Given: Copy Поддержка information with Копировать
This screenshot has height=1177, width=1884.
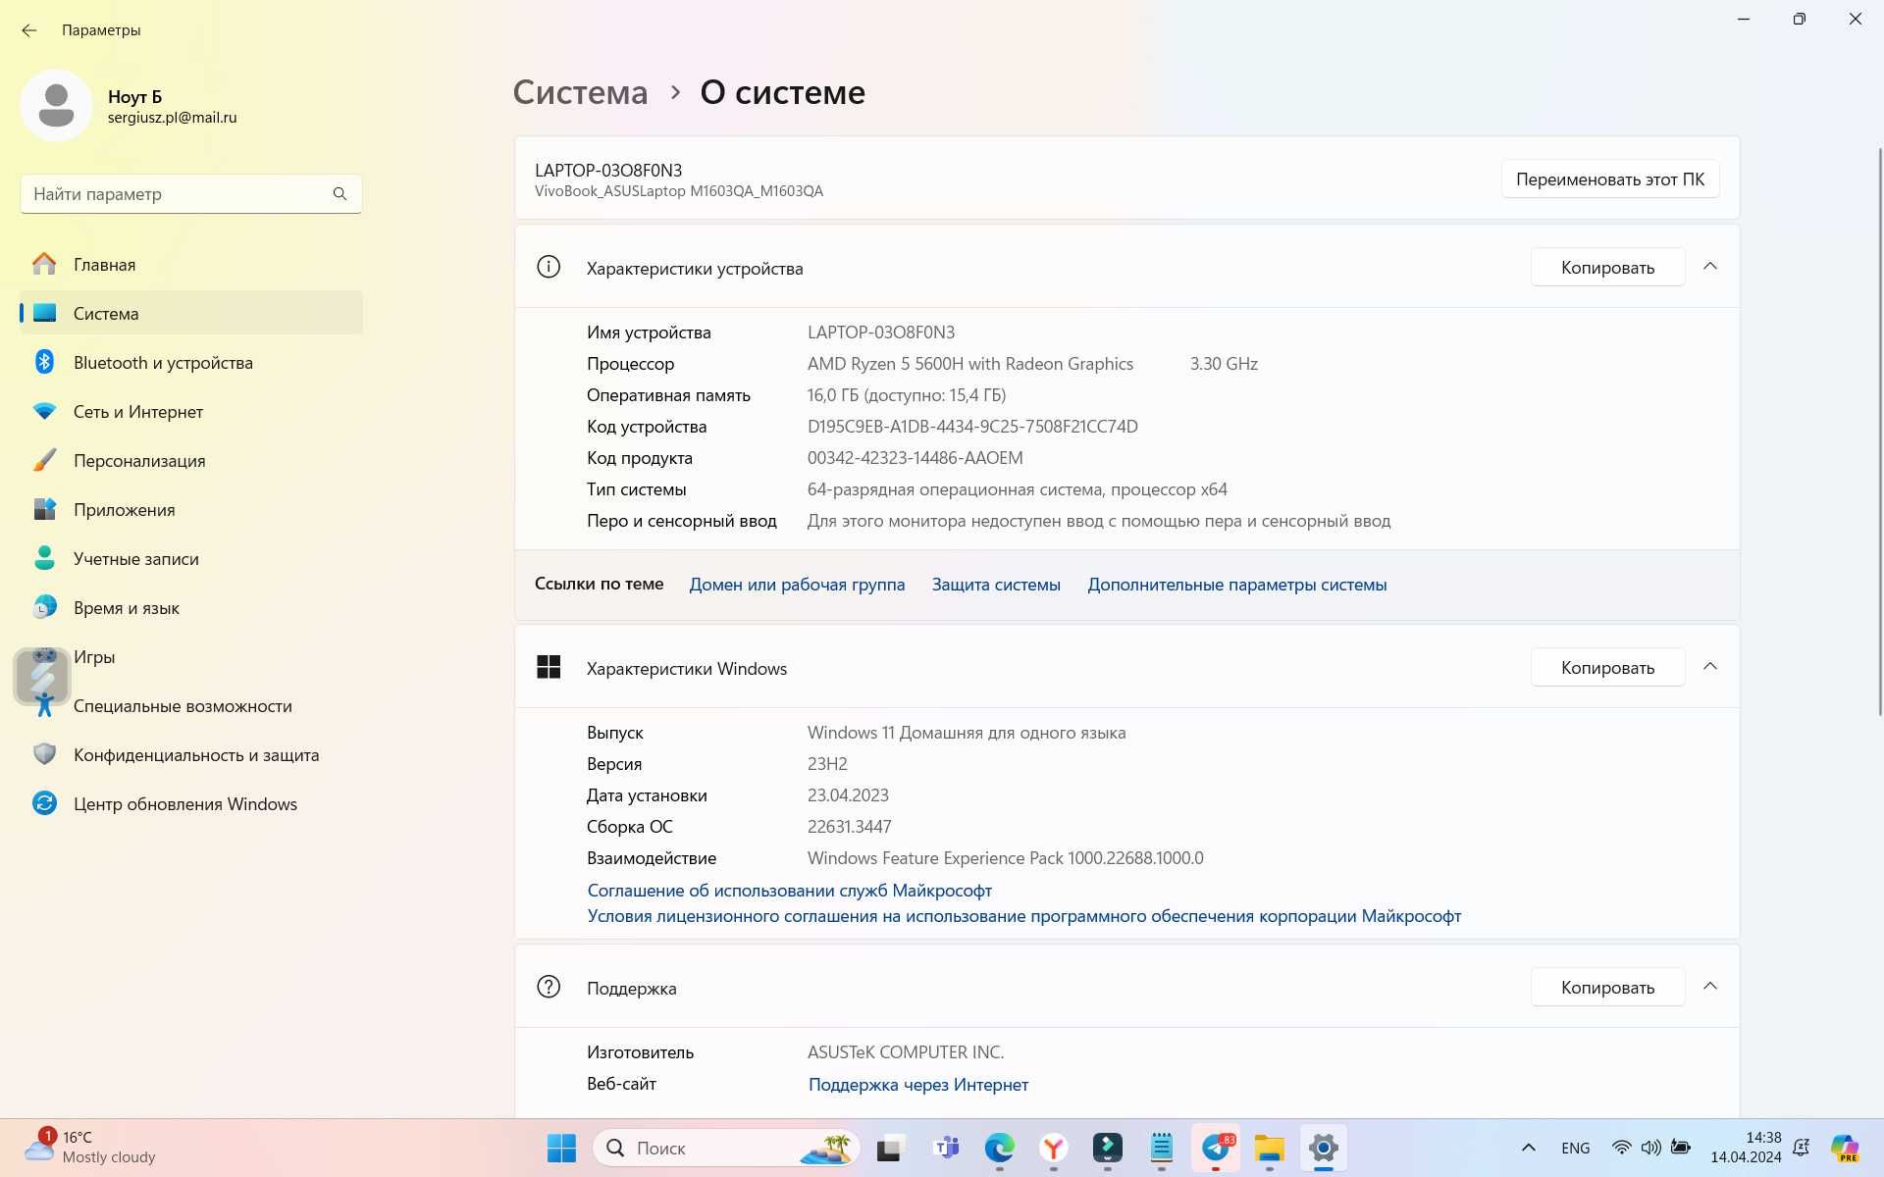Looking at the screenshot, I should click(x=1607, y=988).
